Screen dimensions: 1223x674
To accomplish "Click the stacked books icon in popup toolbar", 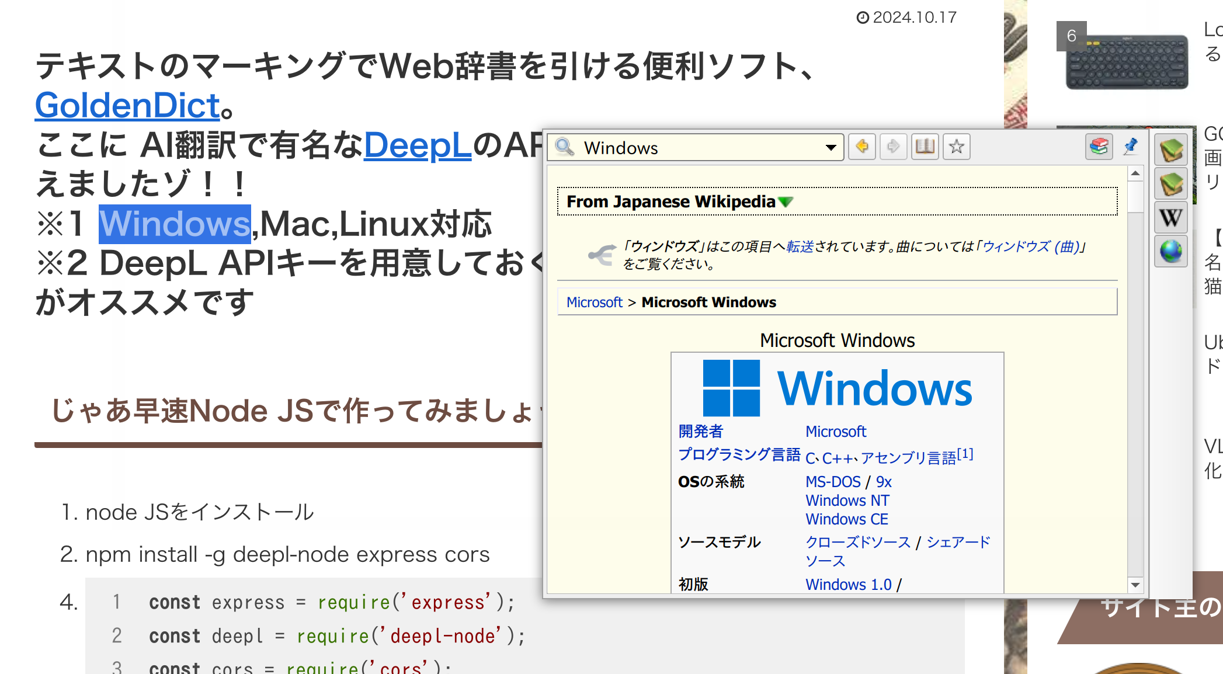I will (1099, 147).
